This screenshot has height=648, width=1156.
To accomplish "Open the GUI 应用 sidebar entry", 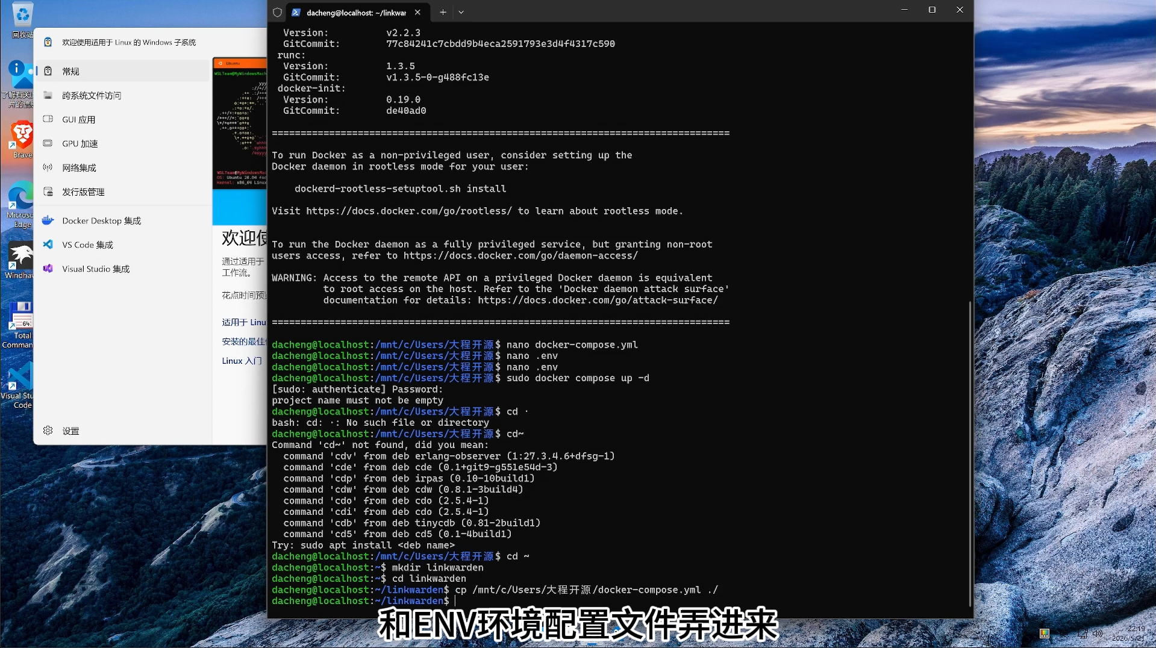I will [122, 119].
